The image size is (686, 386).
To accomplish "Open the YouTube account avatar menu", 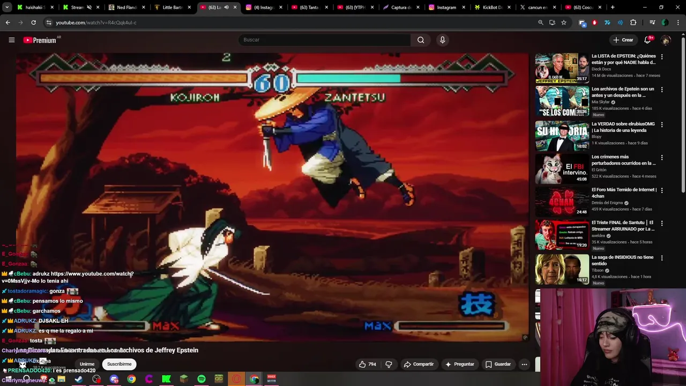I will click(666, 40).
